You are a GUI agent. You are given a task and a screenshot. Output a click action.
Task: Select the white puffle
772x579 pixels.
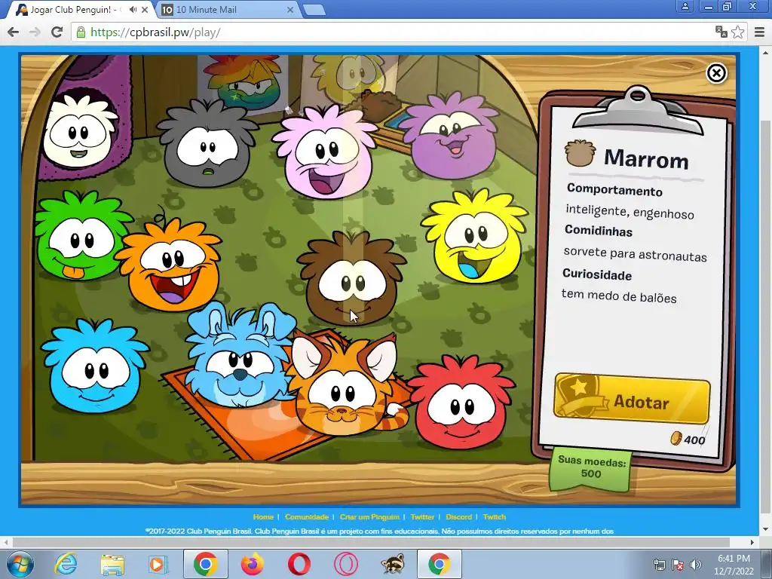pyautogui.click(x=79, y=130)
